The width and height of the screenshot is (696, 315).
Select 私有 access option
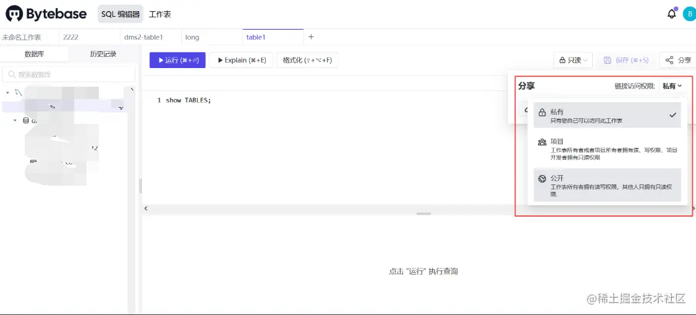pyautogui.click(x=607, y=116)
